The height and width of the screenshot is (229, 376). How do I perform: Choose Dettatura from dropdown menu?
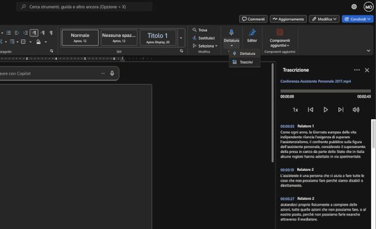[x=245, y=54]
